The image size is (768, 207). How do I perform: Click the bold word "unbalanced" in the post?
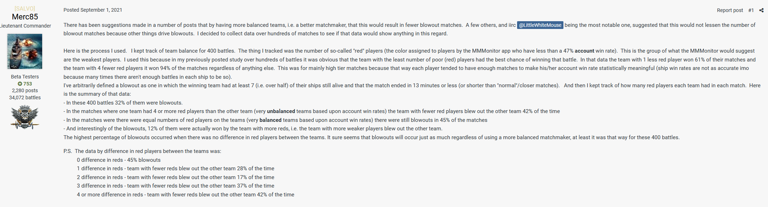pos(281,111)
